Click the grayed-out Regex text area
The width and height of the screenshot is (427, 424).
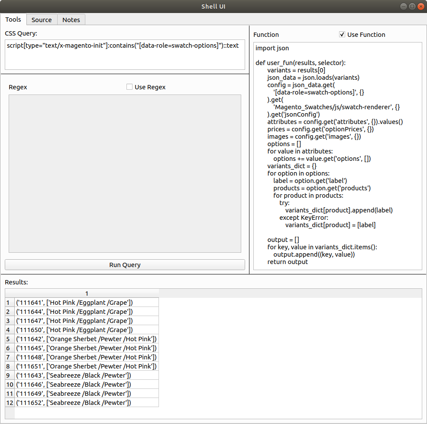pyautogui.click(x=124, y=173)
